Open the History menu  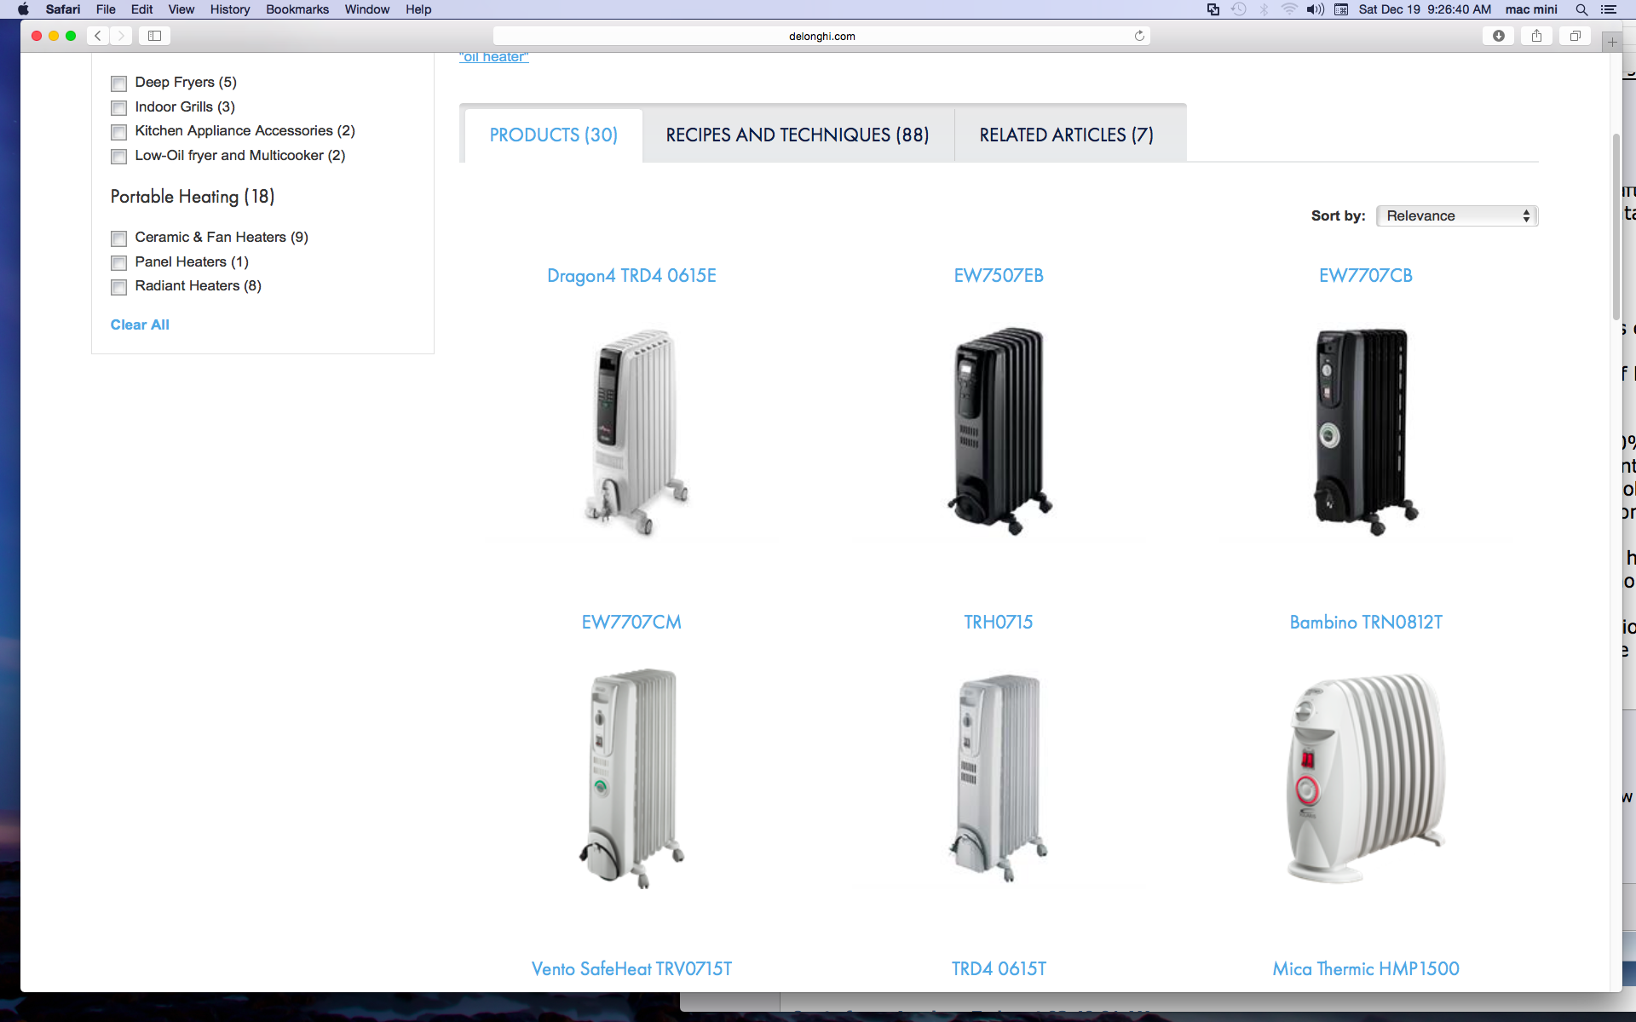click(x=230, y=9)
